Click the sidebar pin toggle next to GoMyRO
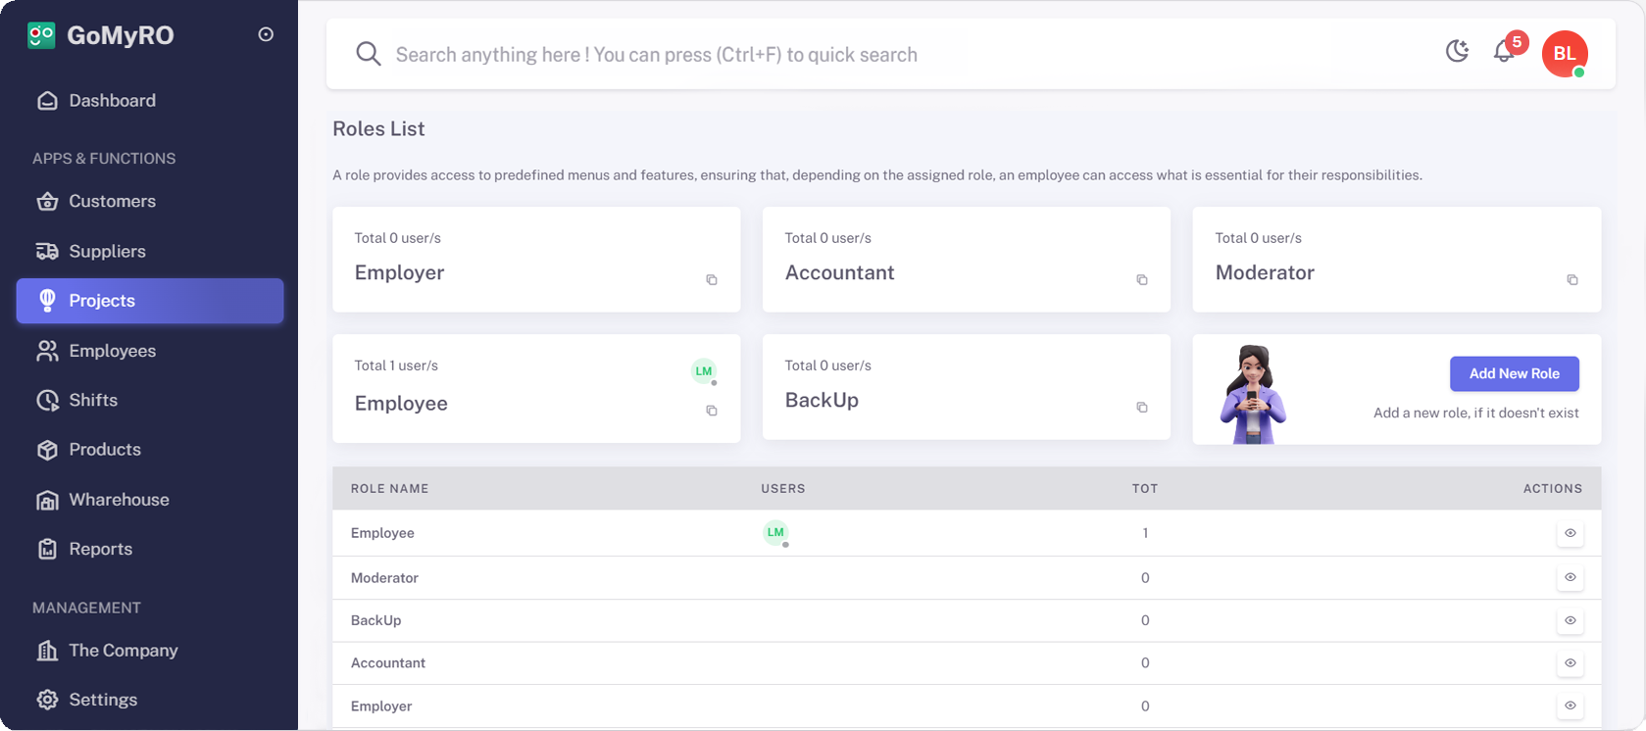The image size is (1646, 731). click(x=266, y=34)
